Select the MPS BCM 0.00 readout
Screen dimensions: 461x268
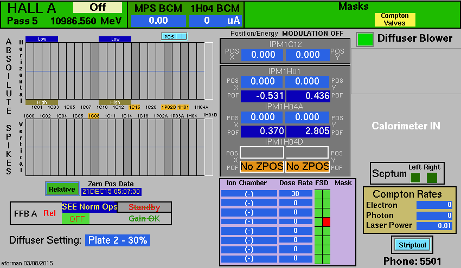158,21
